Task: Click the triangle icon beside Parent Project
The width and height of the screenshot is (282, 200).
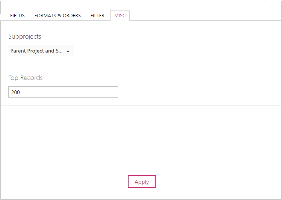Action: point(68,51)
